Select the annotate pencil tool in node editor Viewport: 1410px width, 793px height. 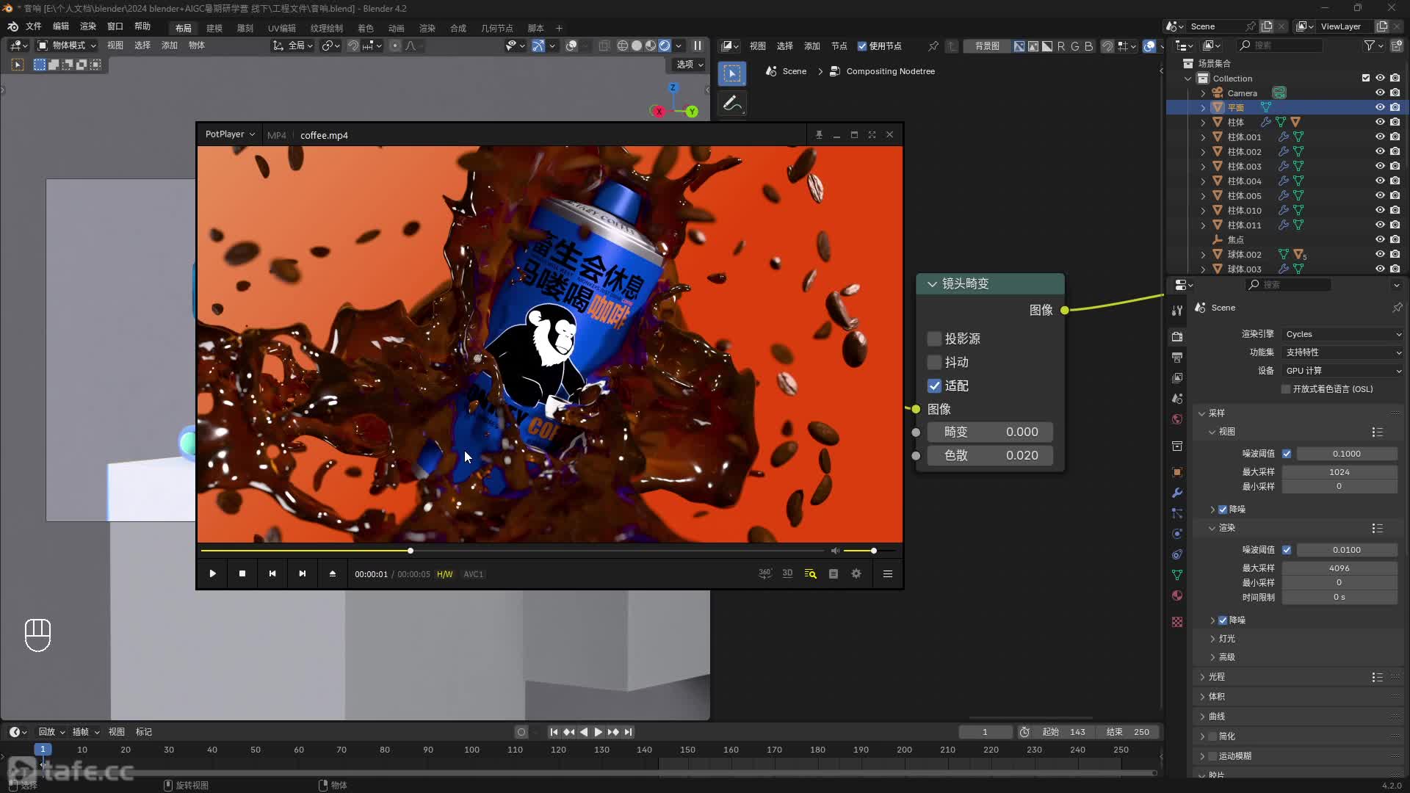coord(732,104)
